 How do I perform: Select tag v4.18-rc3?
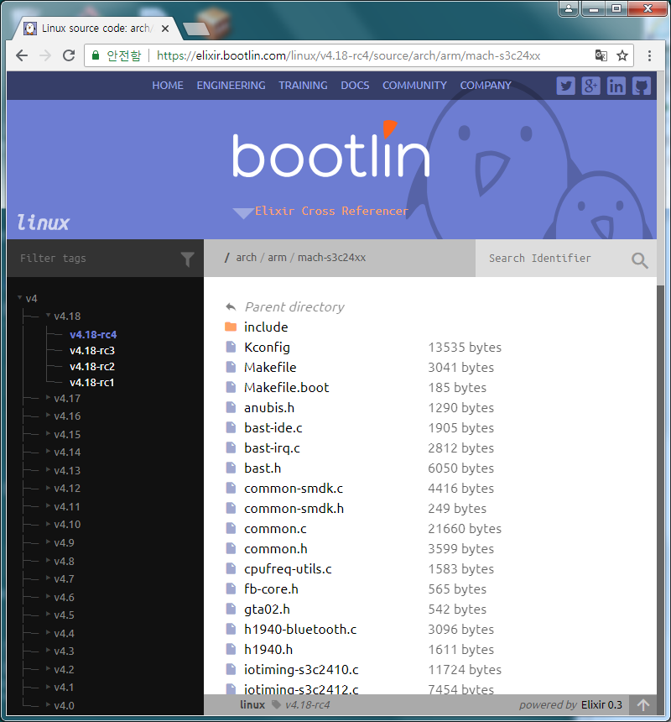[x=92, y=350]
